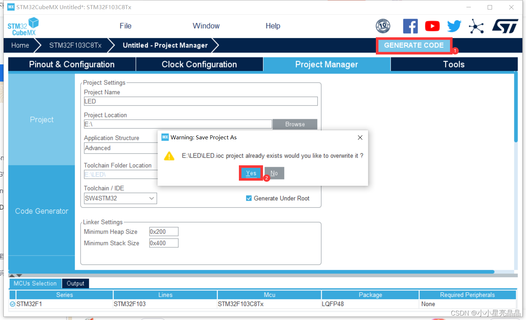Viewport: 526px width, 320px height.
Task: Switch to Clock Configuration tab
Action: point(199,64)
